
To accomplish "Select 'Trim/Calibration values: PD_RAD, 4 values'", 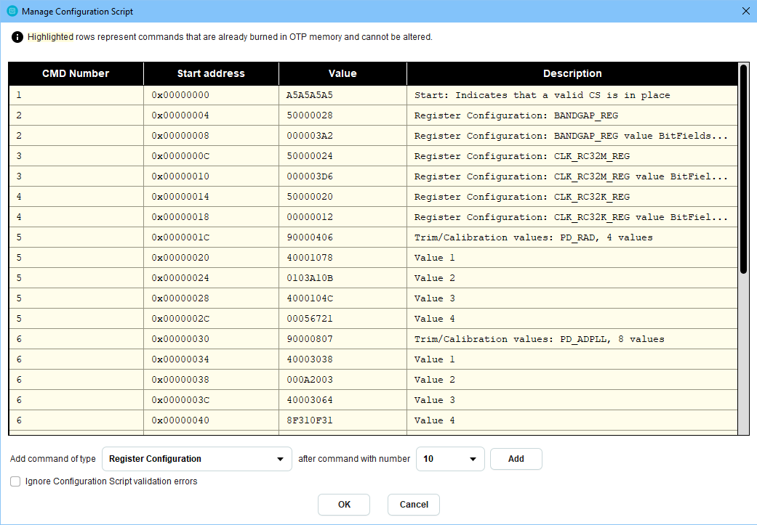I will (572, 237).
